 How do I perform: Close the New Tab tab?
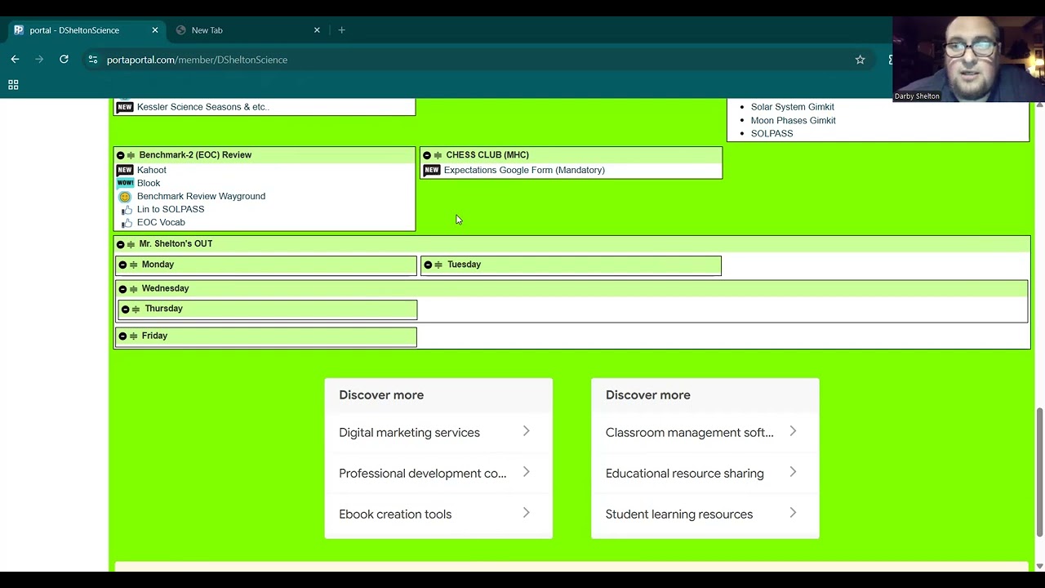[x=317, y=30]
